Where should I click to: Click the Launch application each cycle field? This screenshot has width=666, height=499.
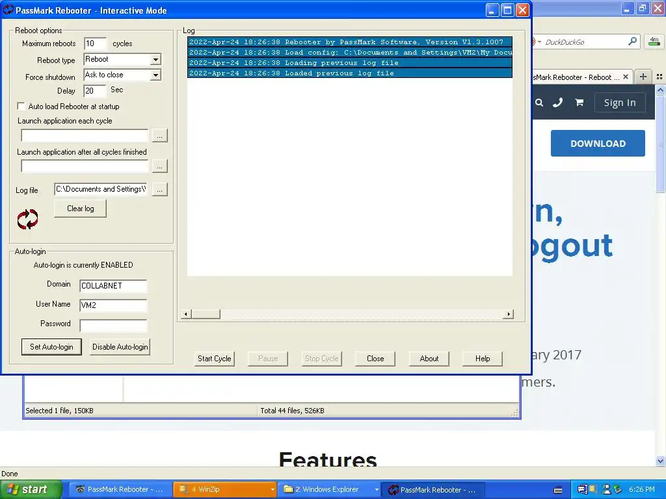point(85,135)
